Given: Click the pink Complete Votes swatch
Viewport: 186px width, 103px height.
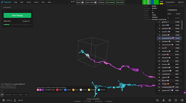Looking at the screenshot, I should [x=38, y=90].
